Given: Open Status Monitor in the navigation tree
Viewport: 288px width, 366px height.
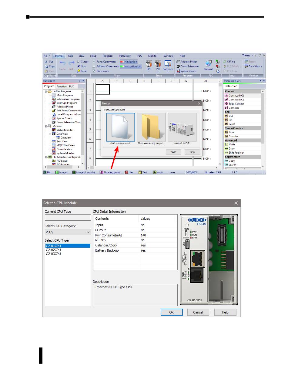Looking at the screenshot, I should pyautogui.click(x=62, y=130).
